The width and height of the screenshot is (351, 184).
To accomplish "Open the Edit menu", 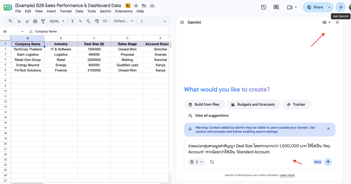I will 28,11.
